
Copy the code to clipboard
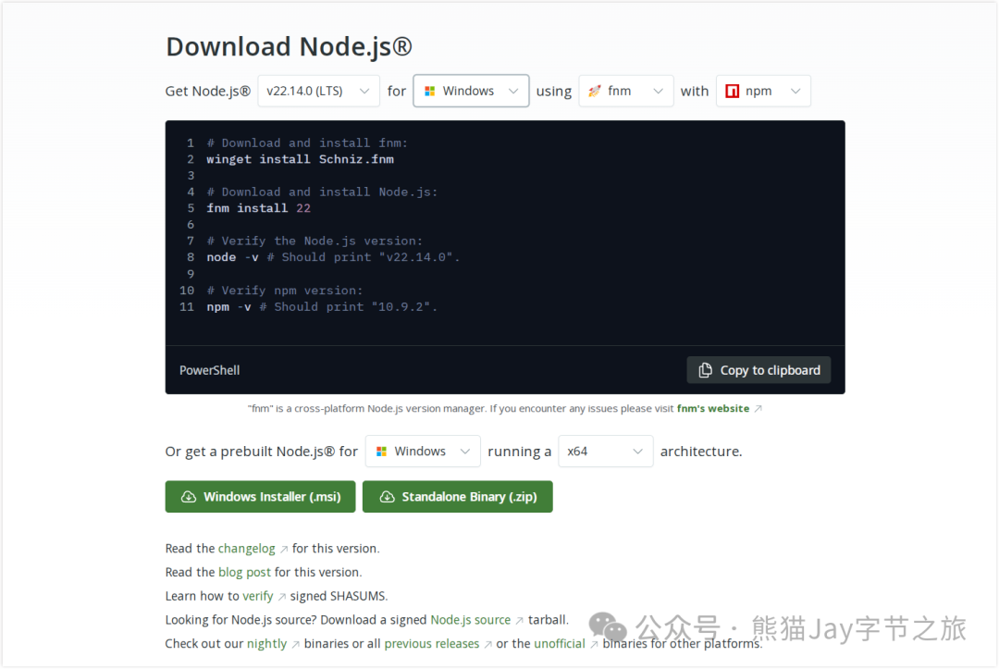tap(758, 370)
